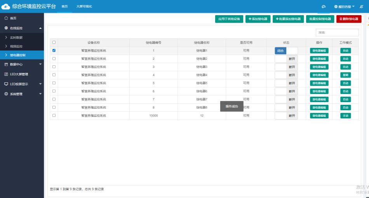Open LED大屏管理 via its sidebar icon
The height and width of the screenshot is (198, 369).
click(x=6, y=74)
